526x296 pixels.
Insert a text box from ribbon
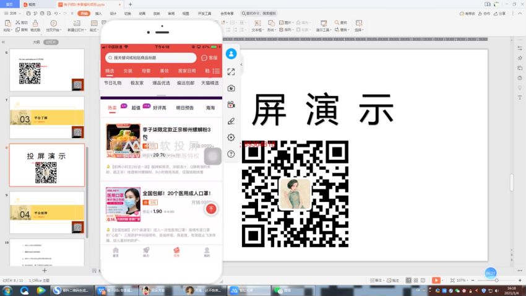tap(257, 23)
